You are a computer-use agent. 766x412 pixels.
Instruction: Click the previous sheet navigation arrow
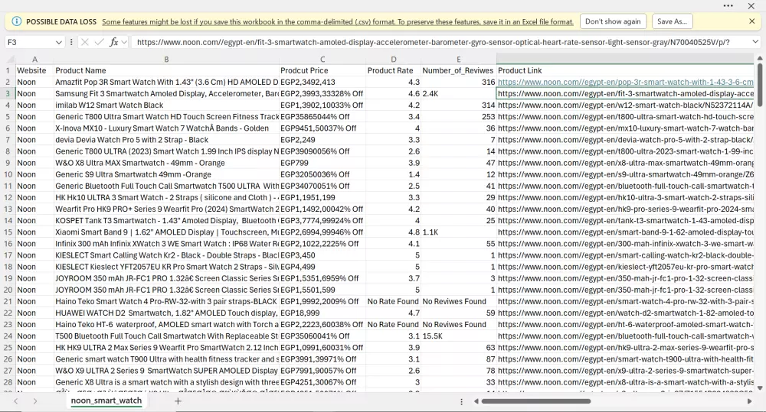tap(14, 401)
